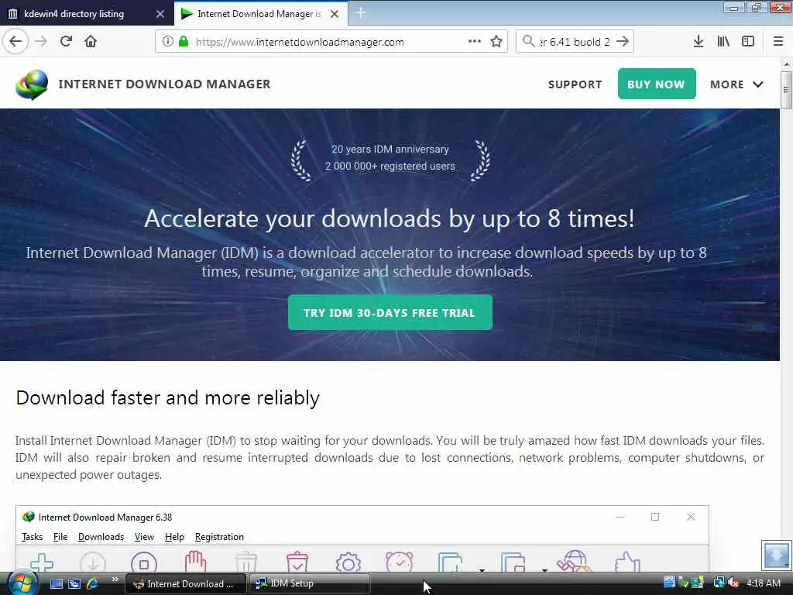Expand the MORE dropdown menu
Viewport: 793px width, 595px height.
pos(736,84)
